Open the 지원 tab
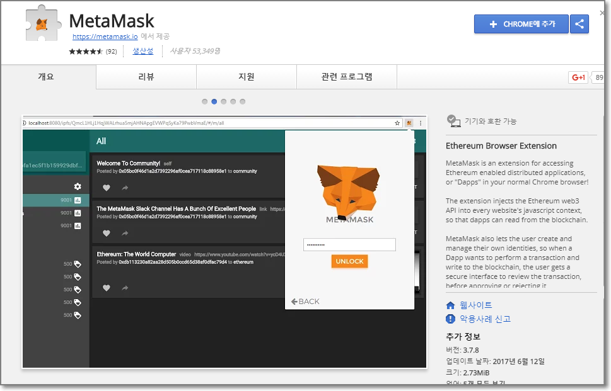This screenshot has height=391, width=611. 246,77
